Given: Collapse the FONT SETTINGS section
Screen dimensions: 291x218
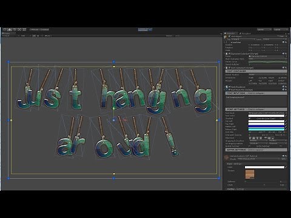Looking at the screenshot, I should point(256,109).
